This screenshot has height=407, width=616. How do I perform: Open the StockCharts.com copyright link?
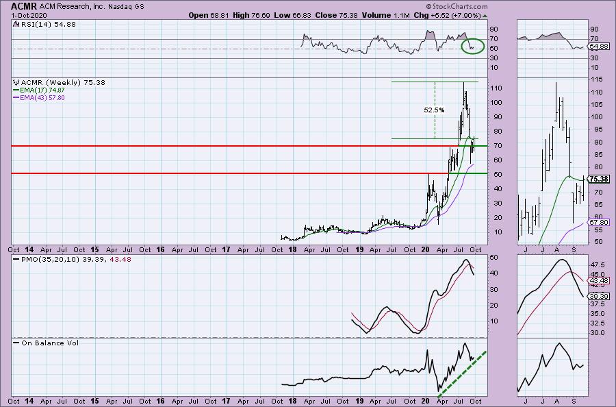tap(457, 6)
